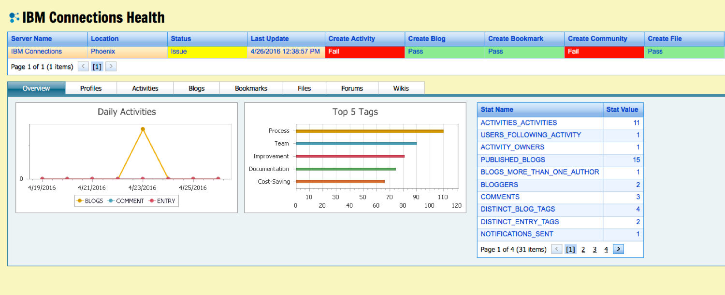The height and width of the screenshot is (295, 725).
Task: Click the Phoenix location cell
Action: pyautogui.click(x=127, y=52)
